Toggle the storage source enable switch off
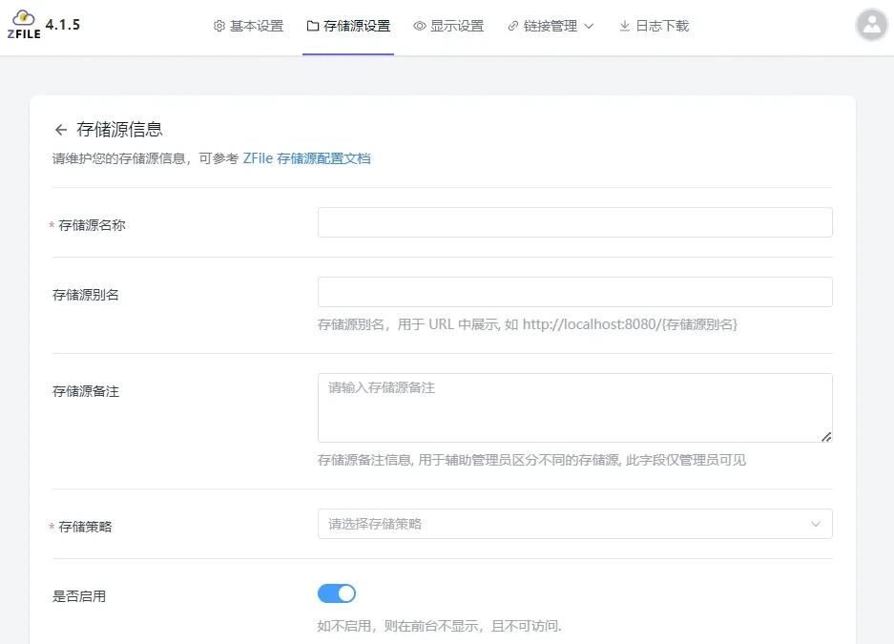 click(336, 593)
